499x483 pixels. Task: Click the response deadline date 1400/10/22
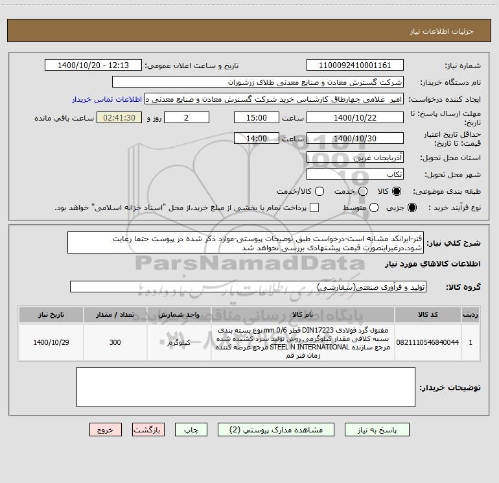point(355,117)
